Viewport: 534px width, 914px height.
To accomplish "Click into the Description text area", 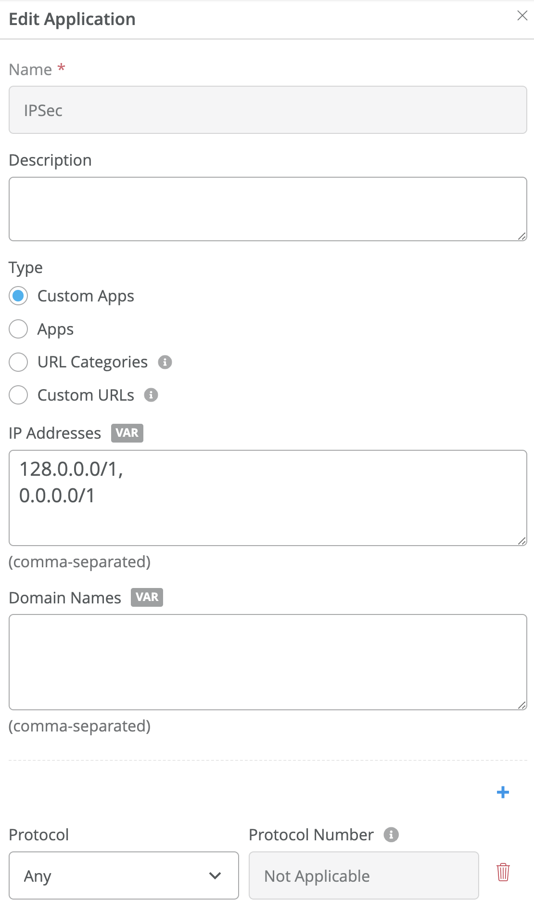I will coord(267,209).
